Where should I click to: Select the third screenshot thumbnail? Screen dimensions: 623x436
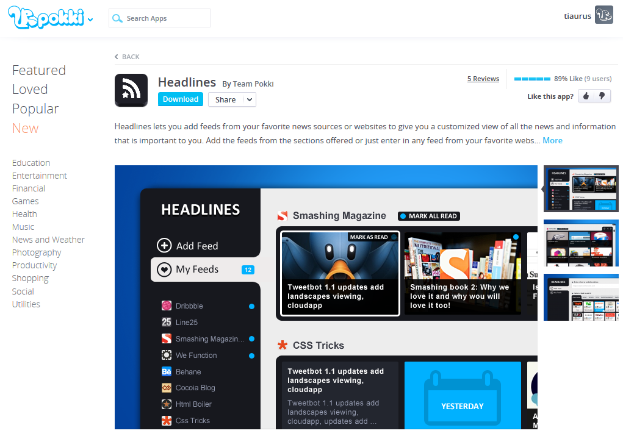[x=581, y=297]
